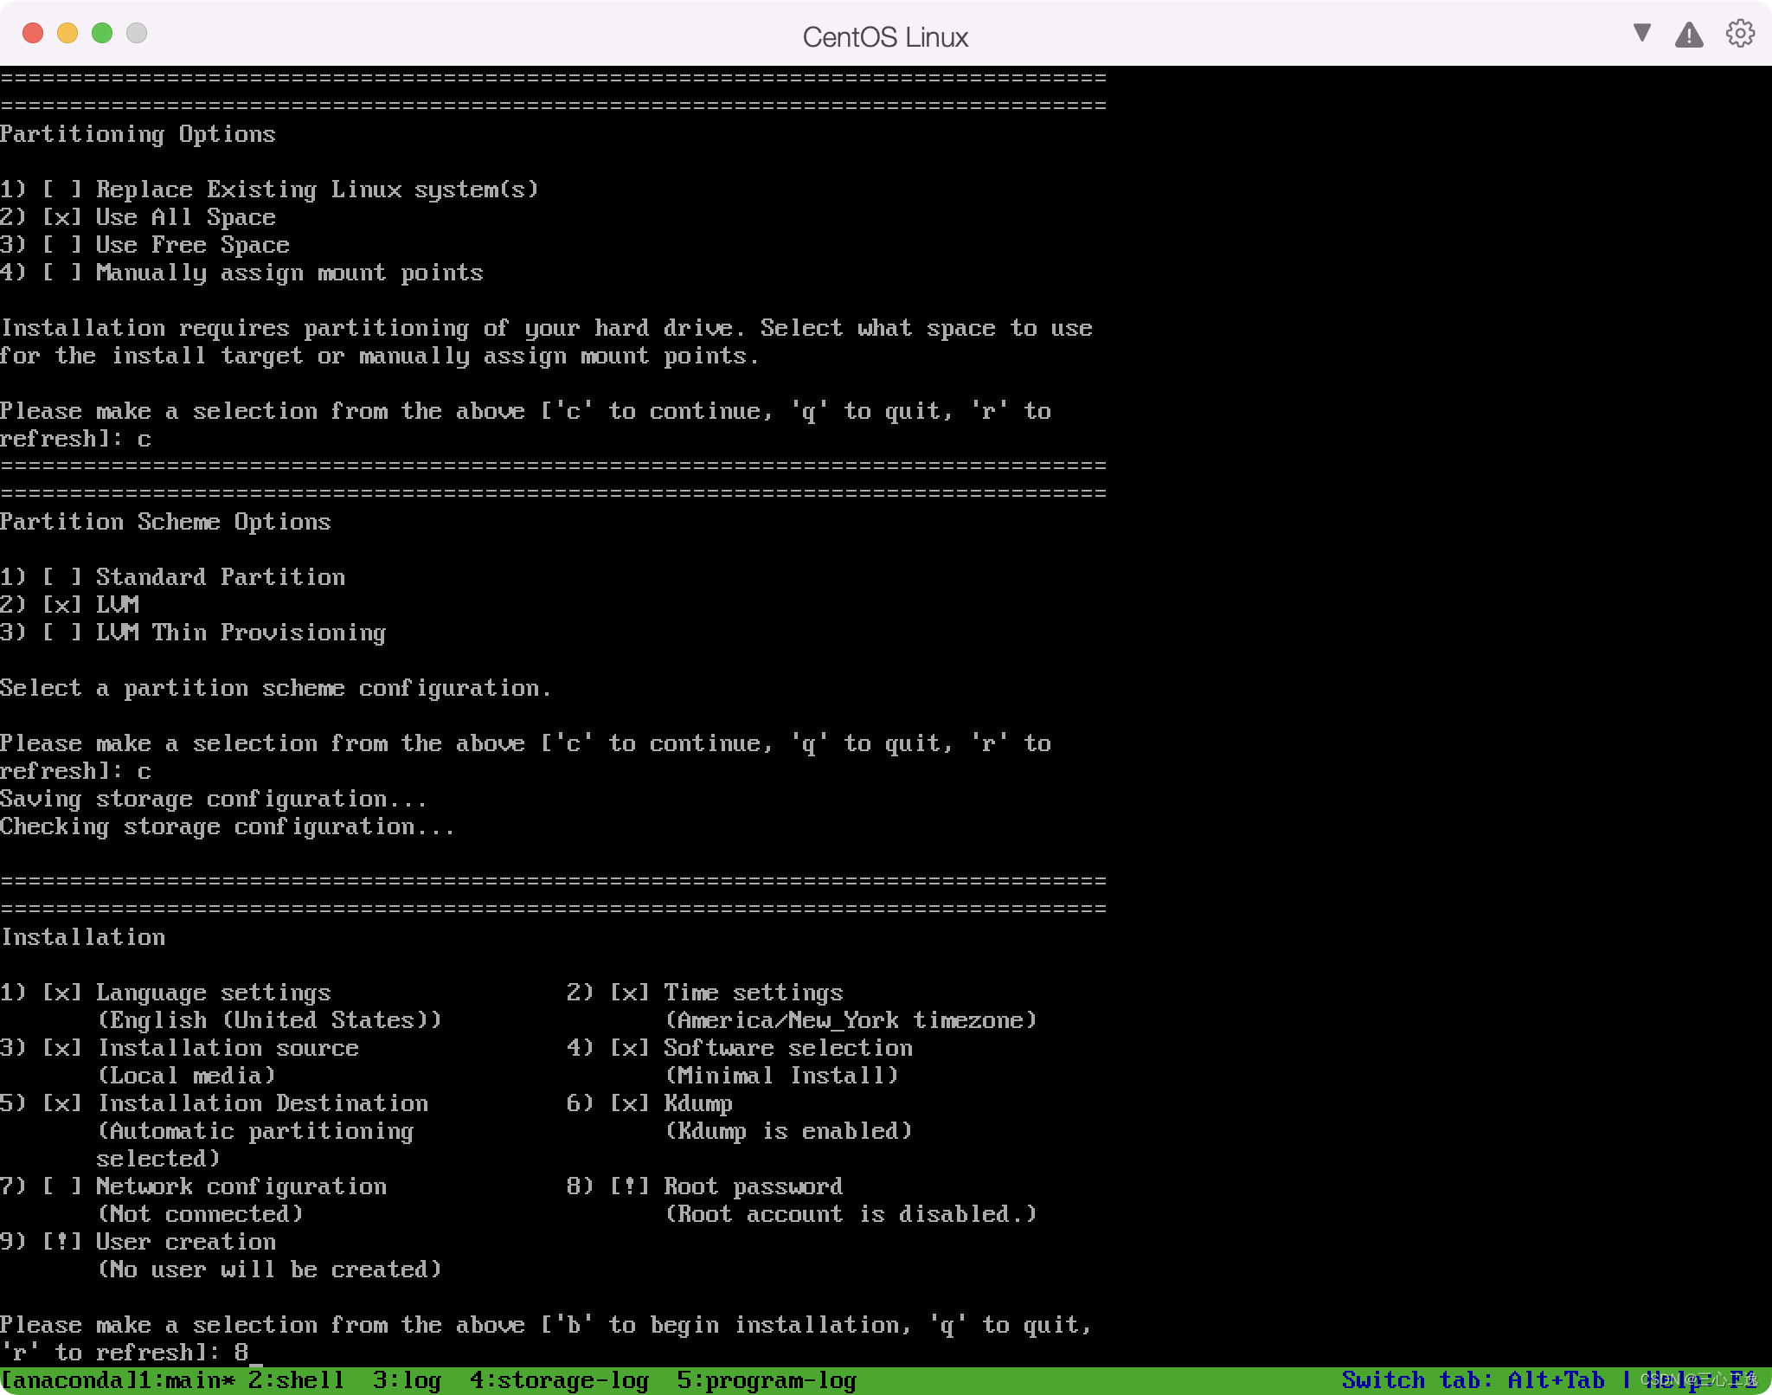Click 'Manually assign mount points' option
The image size is (1772, 1395).
point(241,273)
